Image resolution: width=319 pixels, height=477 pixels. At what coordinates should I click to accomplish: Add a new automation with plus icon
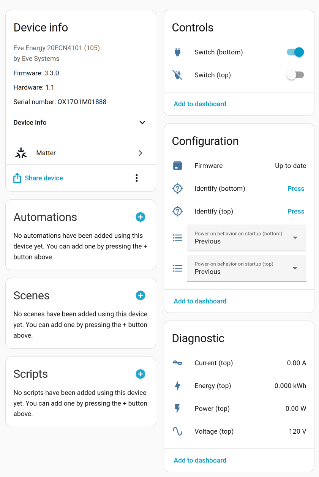141,217
